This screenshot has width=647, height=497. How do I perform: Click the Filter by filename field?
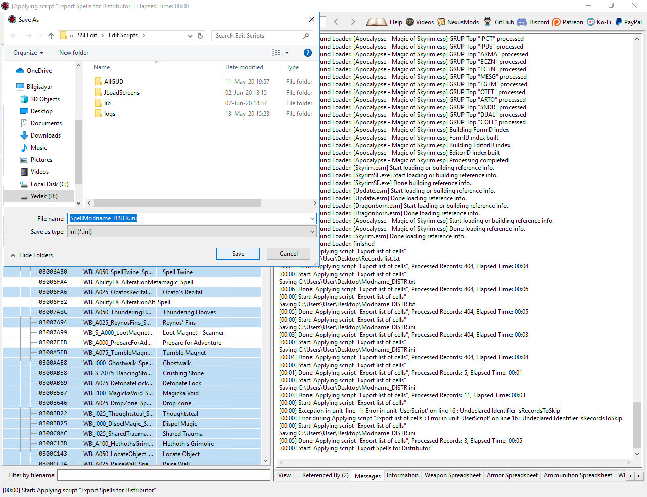(163, 475)
